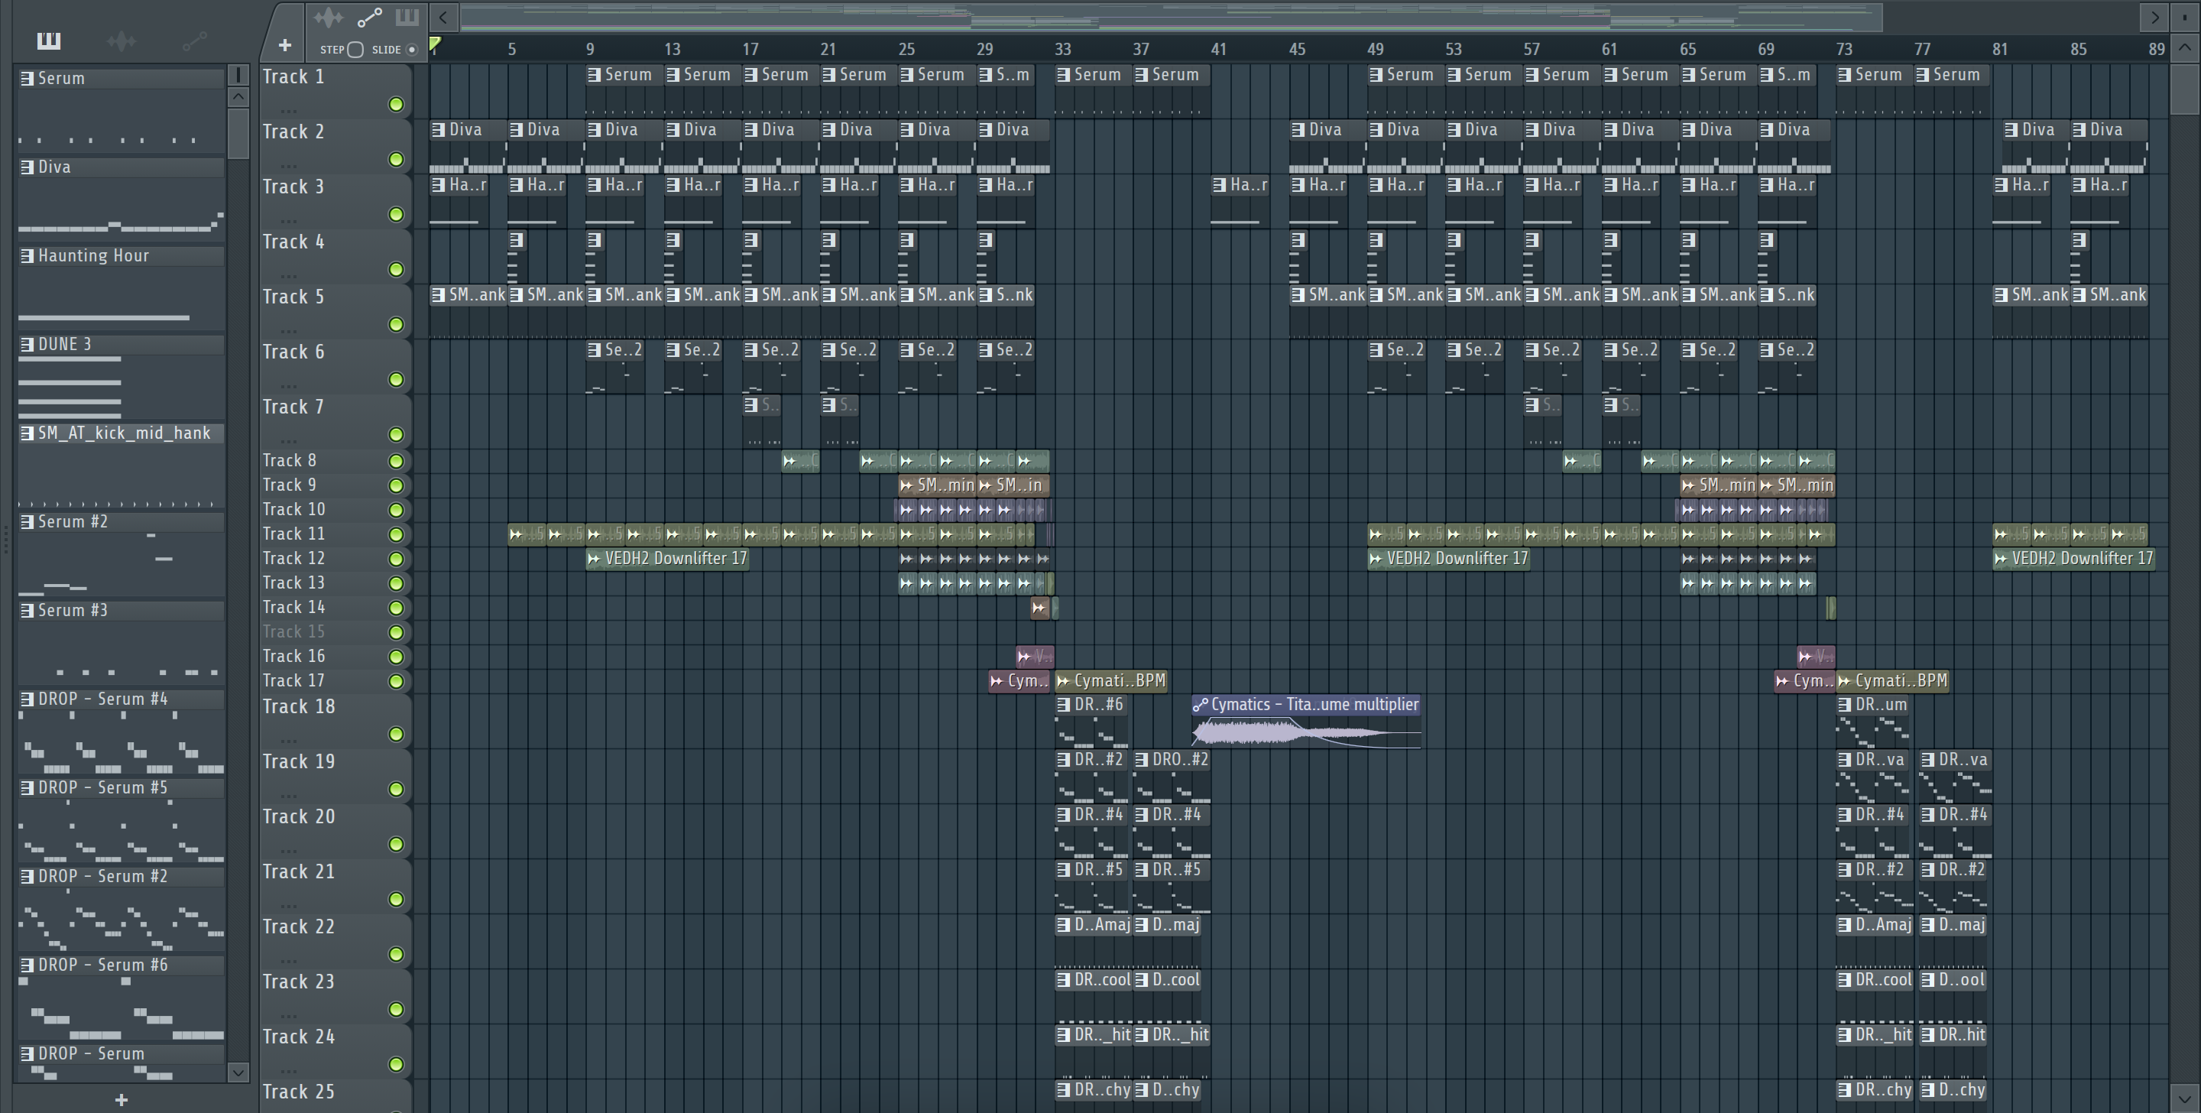Screen dimensions: 2201x1113
Task: Click the automation icon on Cymatics Tita..ume multiplier clip
Action: click(1201, 704)
